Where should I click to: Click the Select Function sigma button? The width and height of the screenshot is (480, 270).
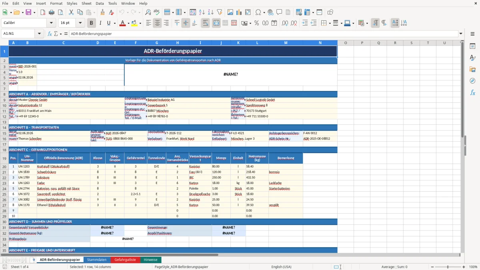coord(56,34)
